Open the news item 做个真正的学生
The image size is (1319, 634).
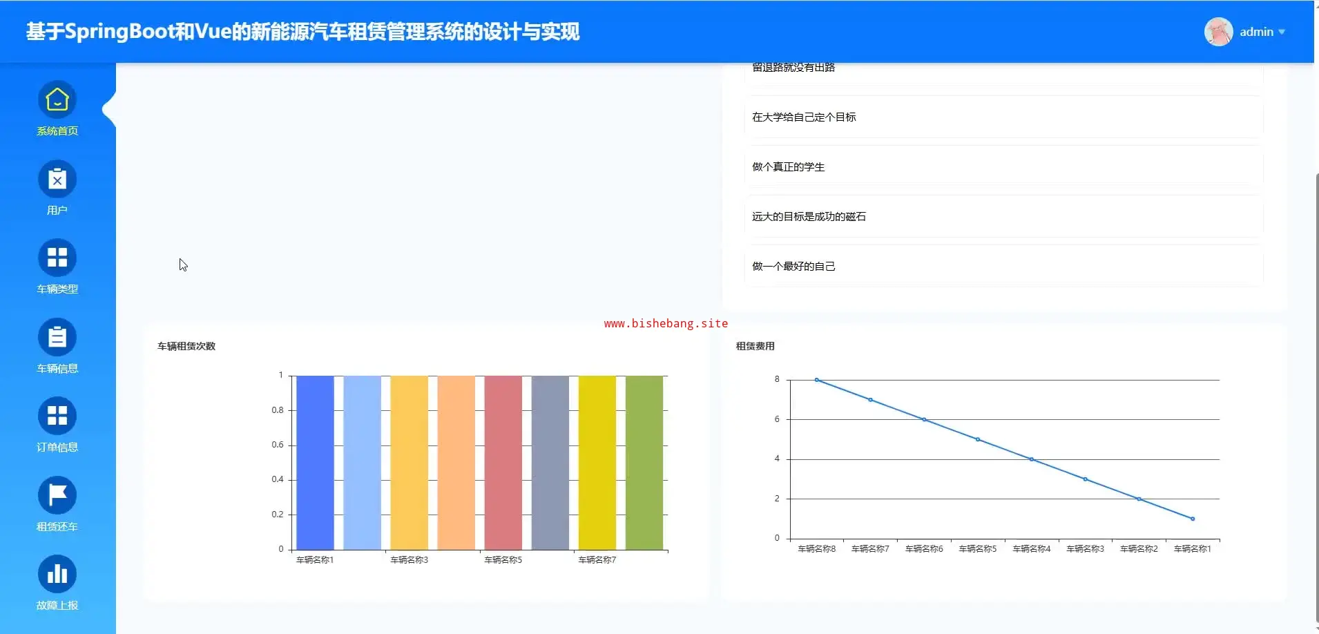[1003, 167]
